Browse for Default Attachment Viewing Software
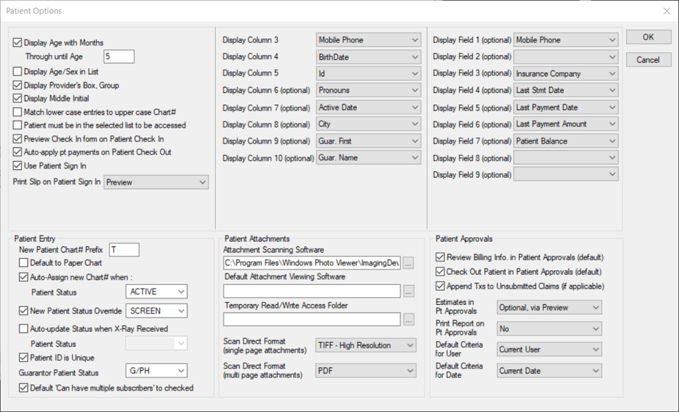679x412 pixels. pos(408,291)
